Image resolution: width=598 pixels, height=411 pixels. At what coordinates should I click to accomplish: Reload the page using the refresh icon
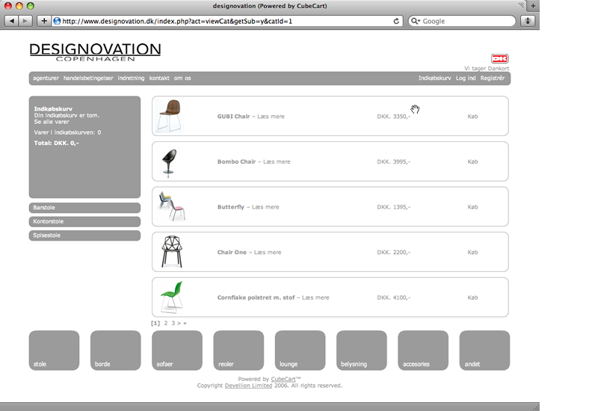396,21
